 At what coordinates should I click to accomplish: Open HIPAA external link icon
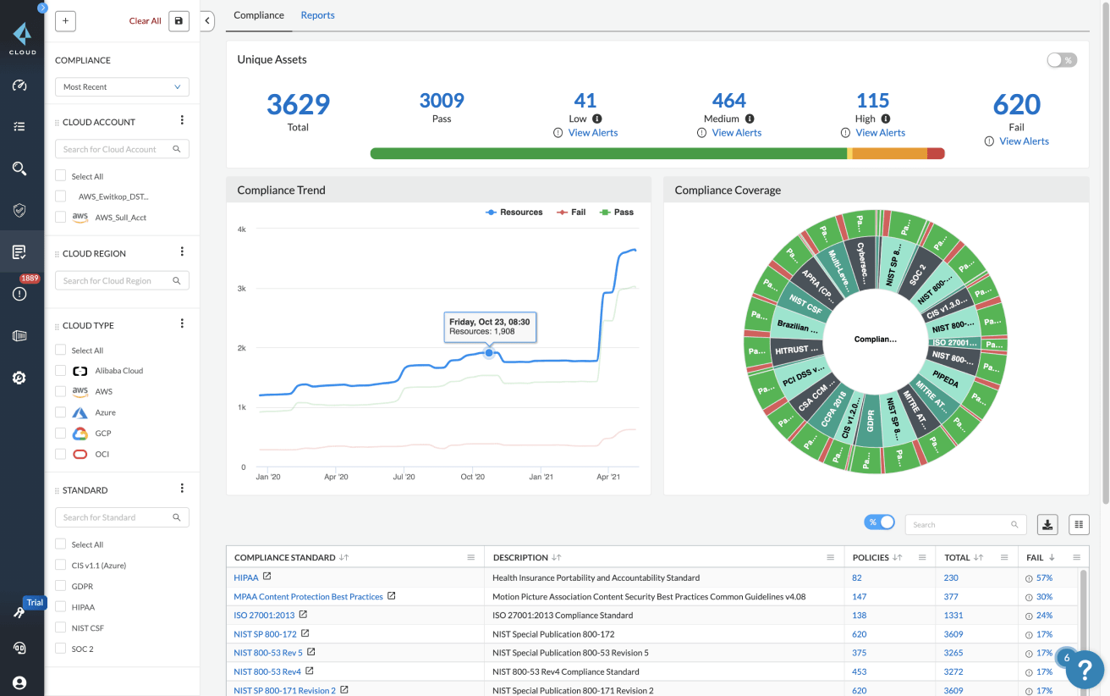(267, 577)
